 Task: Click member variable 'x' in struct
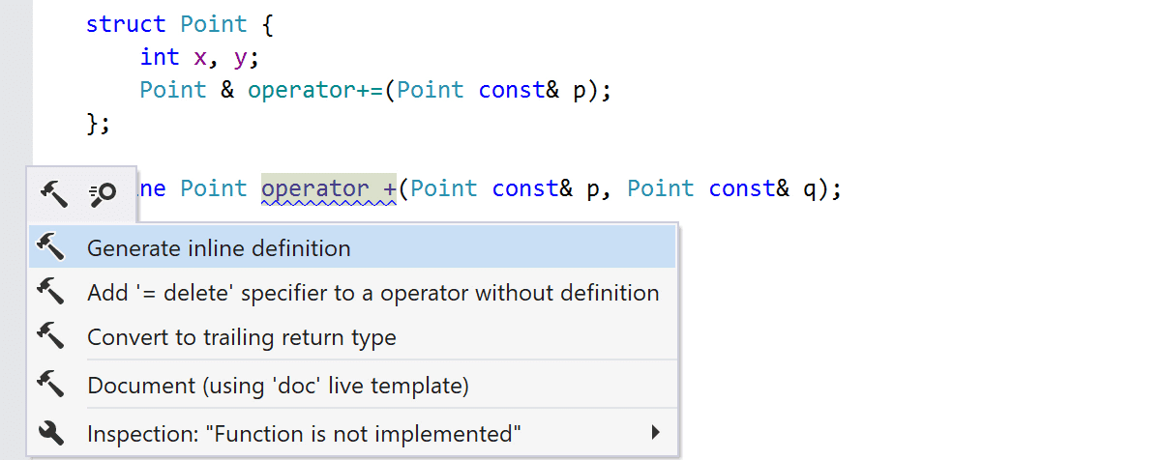(x=200, y=58)
